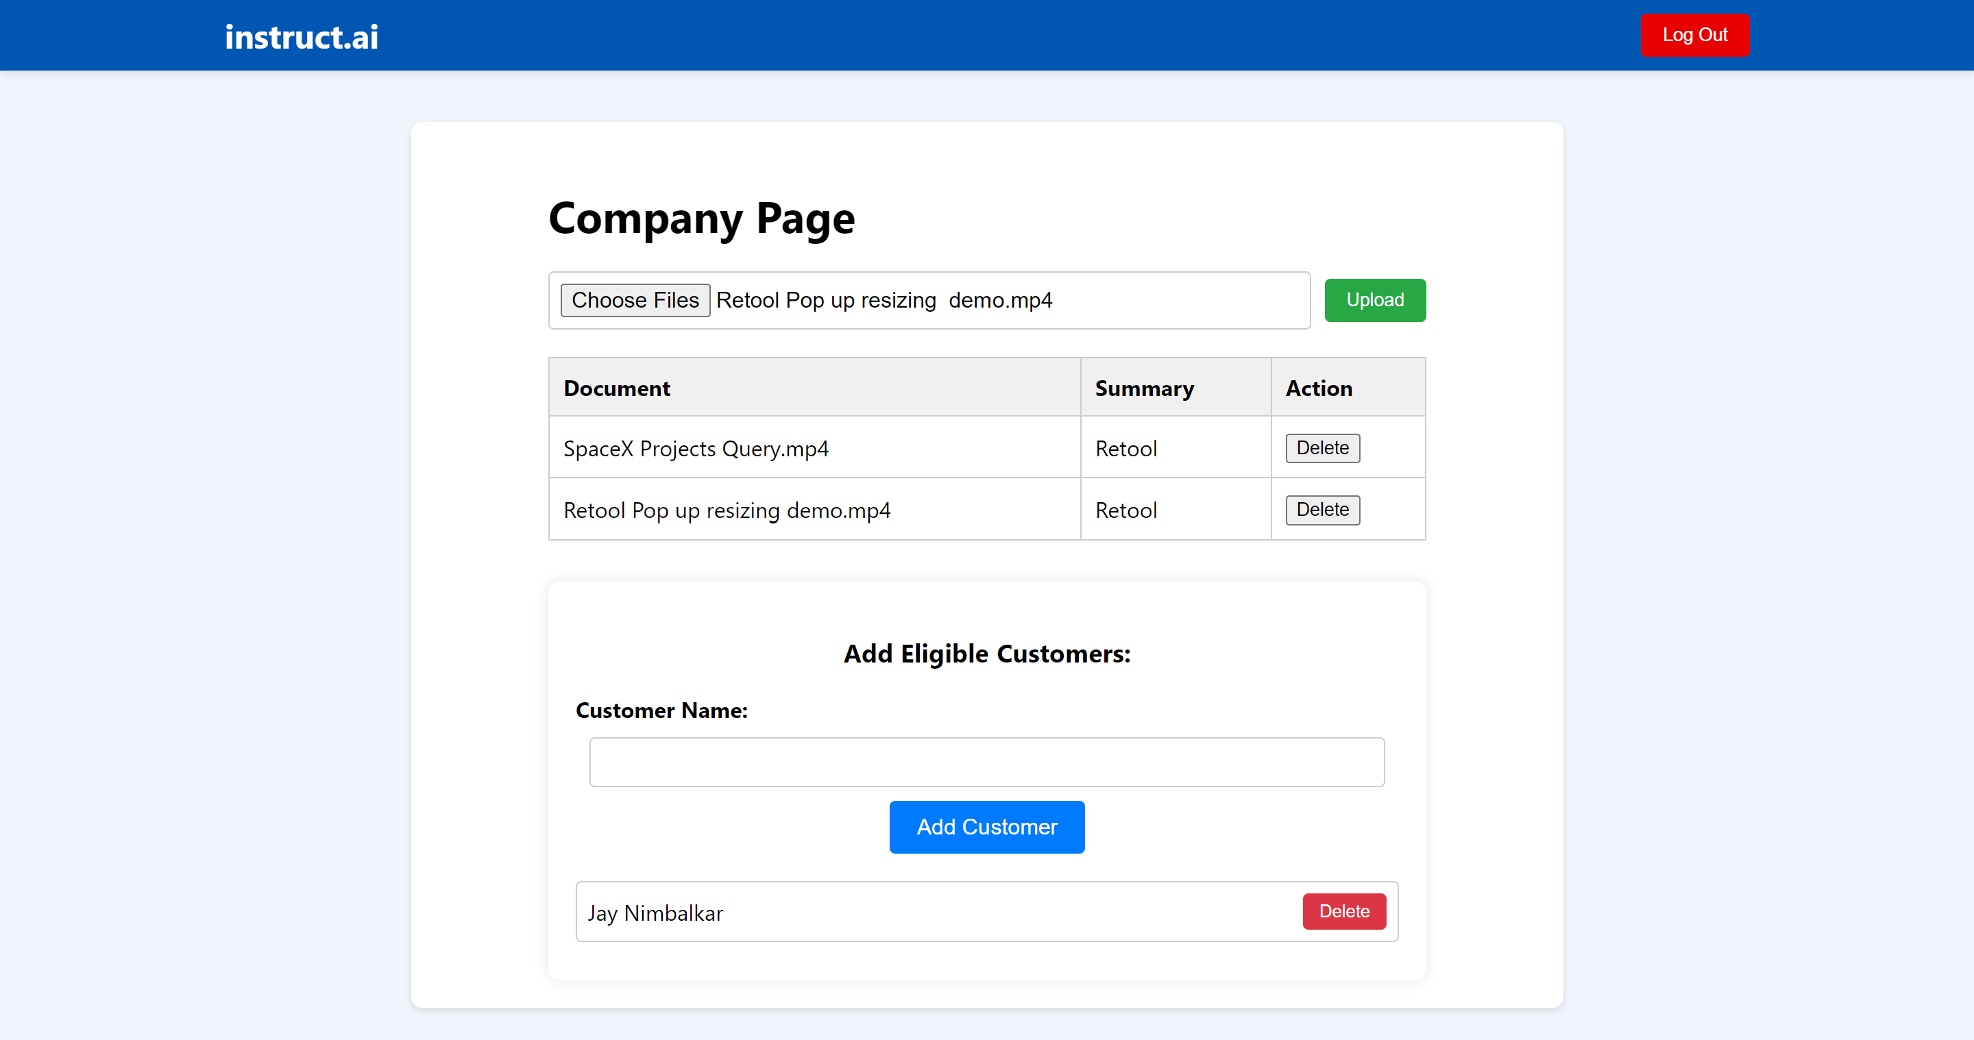Click the selected file name text
1974x1040 pixels.
884,300
